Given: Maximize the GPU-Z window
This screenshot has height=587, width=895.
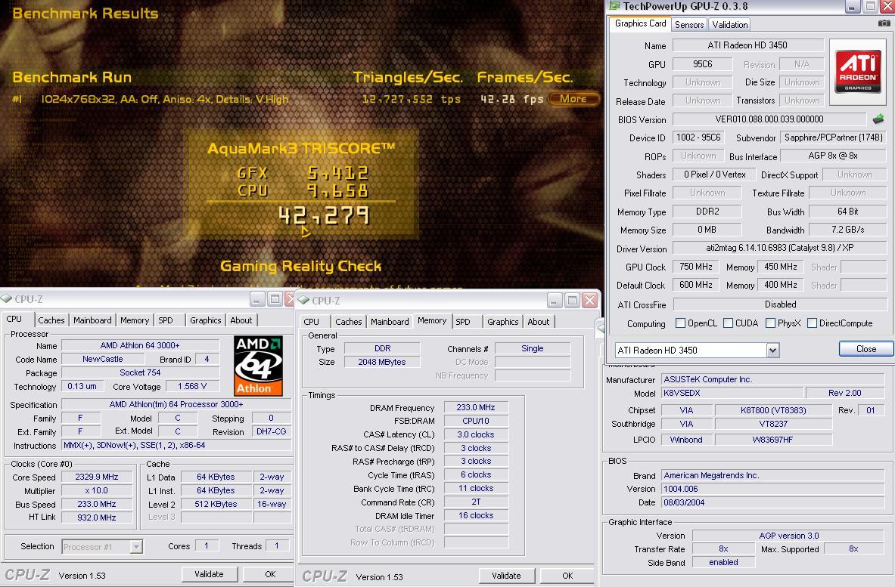Looking at the screenshot, I should pos(871,6).
